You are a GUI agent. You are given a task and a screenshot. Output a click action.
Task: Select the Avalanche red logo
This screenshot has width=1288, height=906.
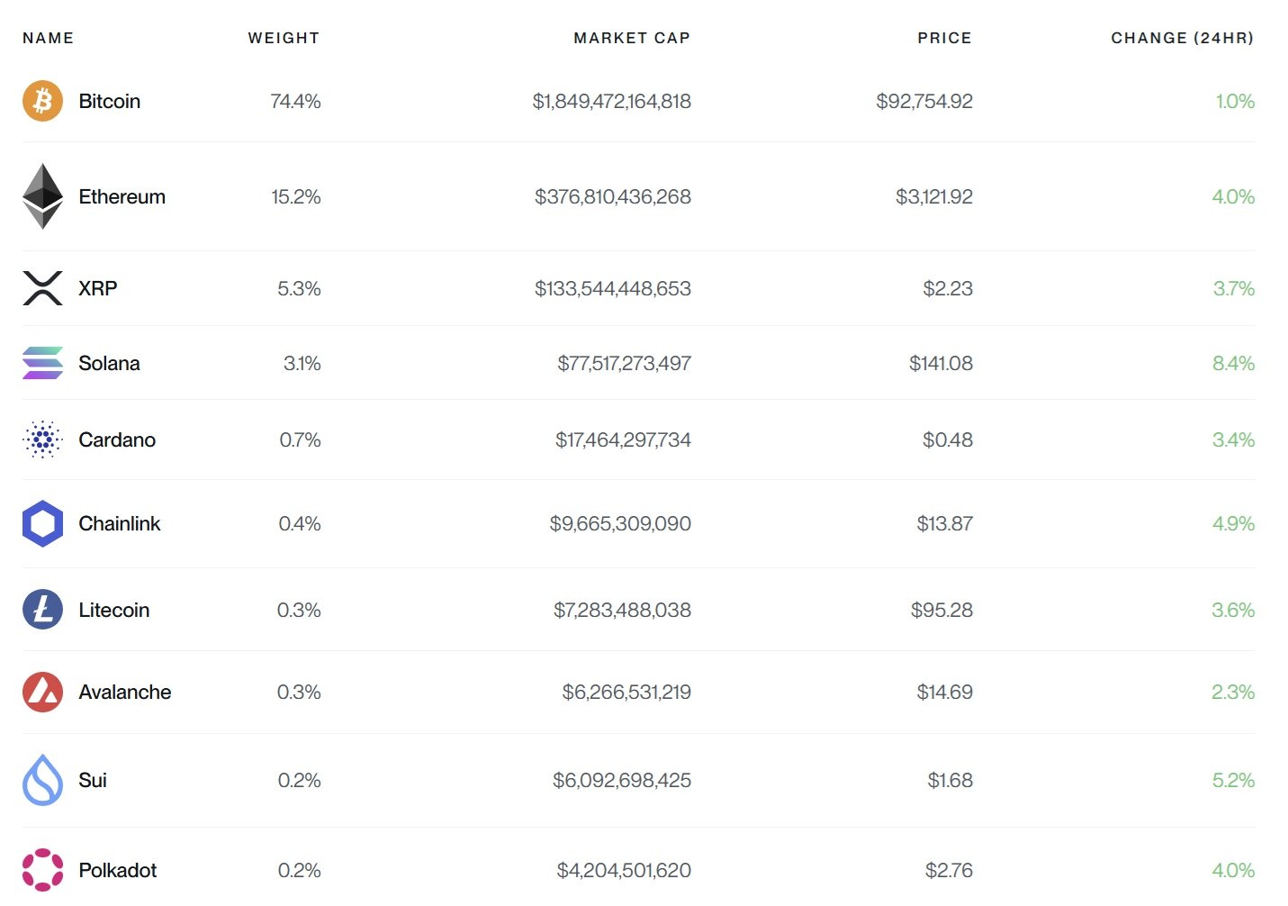41,692
